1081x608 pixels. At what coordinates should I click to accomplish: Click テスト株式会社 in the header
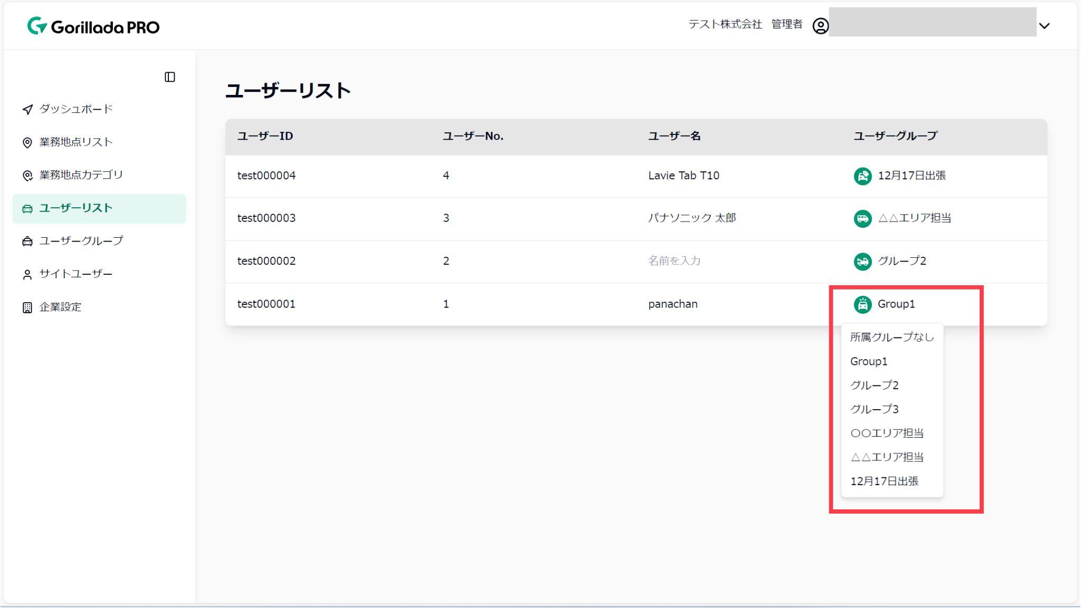pos(725,24)
